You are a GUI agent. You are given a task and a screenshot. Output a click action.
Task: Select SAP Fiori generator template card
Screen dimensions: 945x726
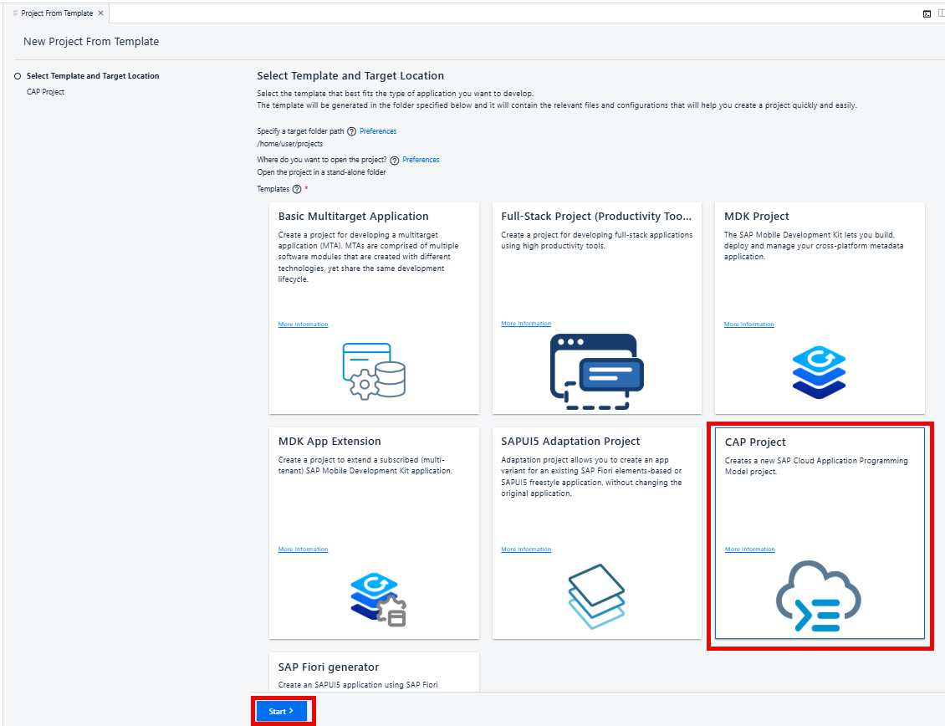[x=374, y=672]
